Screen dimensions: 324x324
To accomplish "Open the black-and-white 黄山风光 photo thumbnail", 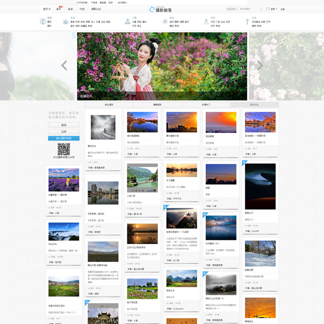I will [x=103, y=128].
